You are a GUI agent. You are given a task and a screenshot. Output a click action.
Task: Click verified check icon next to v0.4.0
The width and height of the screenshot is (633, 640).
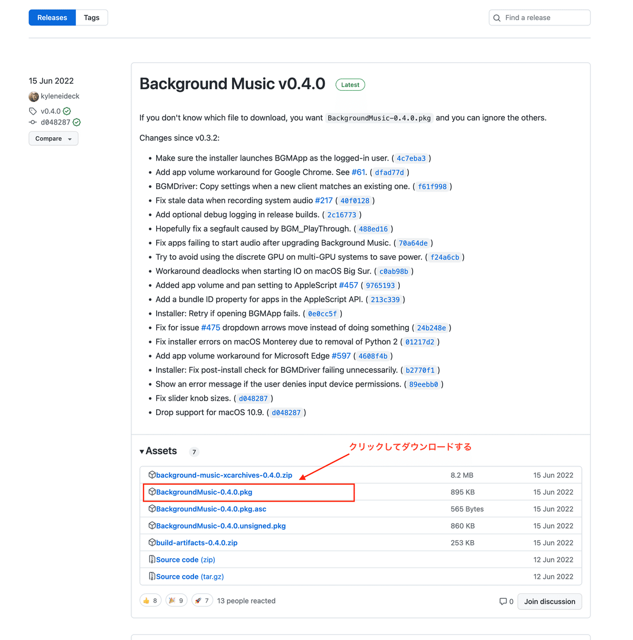(67, 111)
